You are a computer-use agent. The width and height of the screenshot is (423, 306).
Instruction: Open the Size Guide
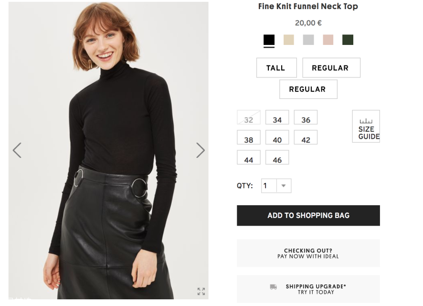click(366, 127)
